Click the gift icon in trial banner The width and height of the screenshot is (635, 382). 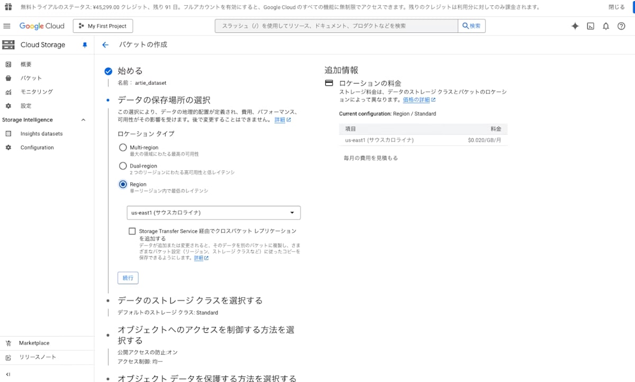(x=8, y=7)
